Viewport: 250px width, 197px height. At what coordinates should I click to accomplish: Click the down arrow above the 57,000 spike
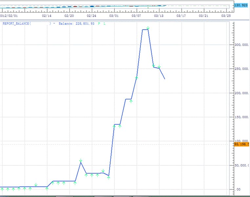click(81, 160)
